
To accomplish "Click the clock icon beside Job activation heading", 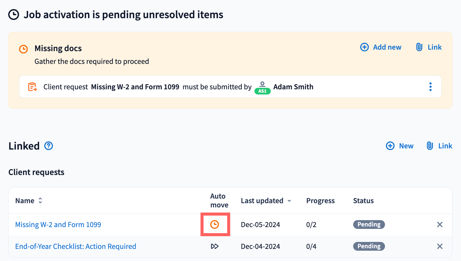I will pyautogui.click(x=14, y=15).
